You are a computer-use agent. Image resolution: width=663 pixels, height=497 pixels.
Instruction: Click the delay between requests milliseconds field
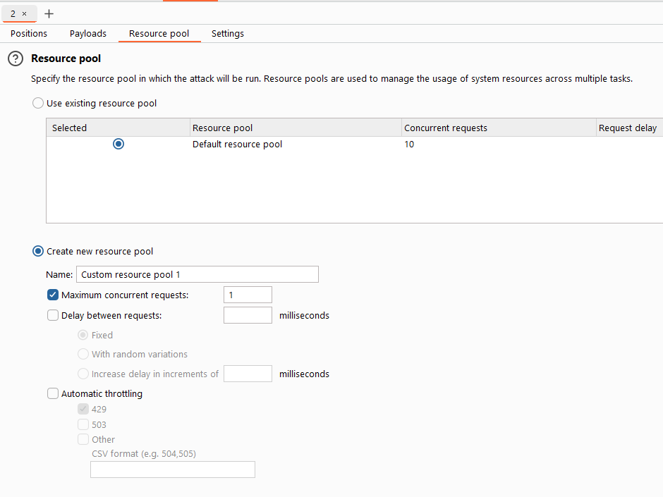(x=248, y=315)
